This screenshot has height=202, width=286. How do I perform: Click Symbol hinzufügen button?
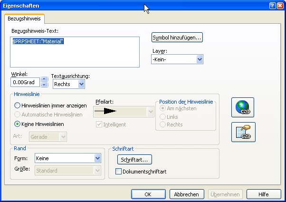pos(177,38)
